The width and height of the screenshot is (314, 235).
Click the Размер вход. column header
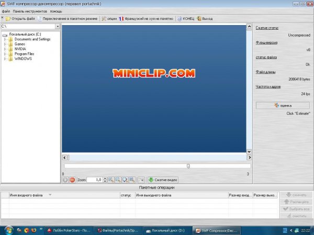pyautogui.click(x=241, y=195)
